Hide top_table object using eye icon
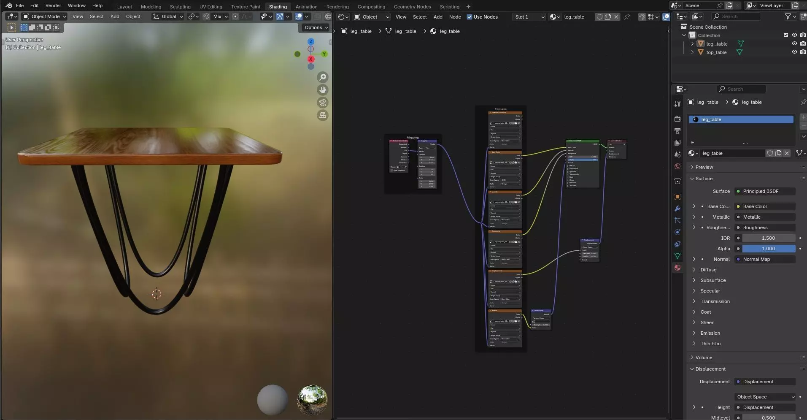 (794, 52)
